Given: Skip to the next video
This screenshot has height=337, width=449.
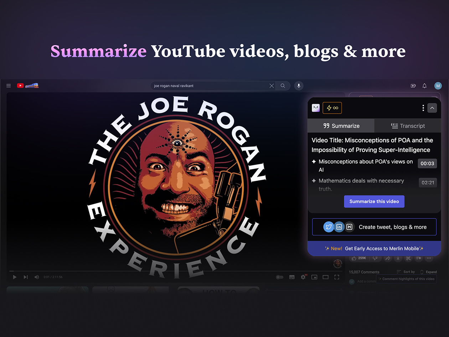Looking at the screenshot, I should pyautogui.click(x=26, y=277).
